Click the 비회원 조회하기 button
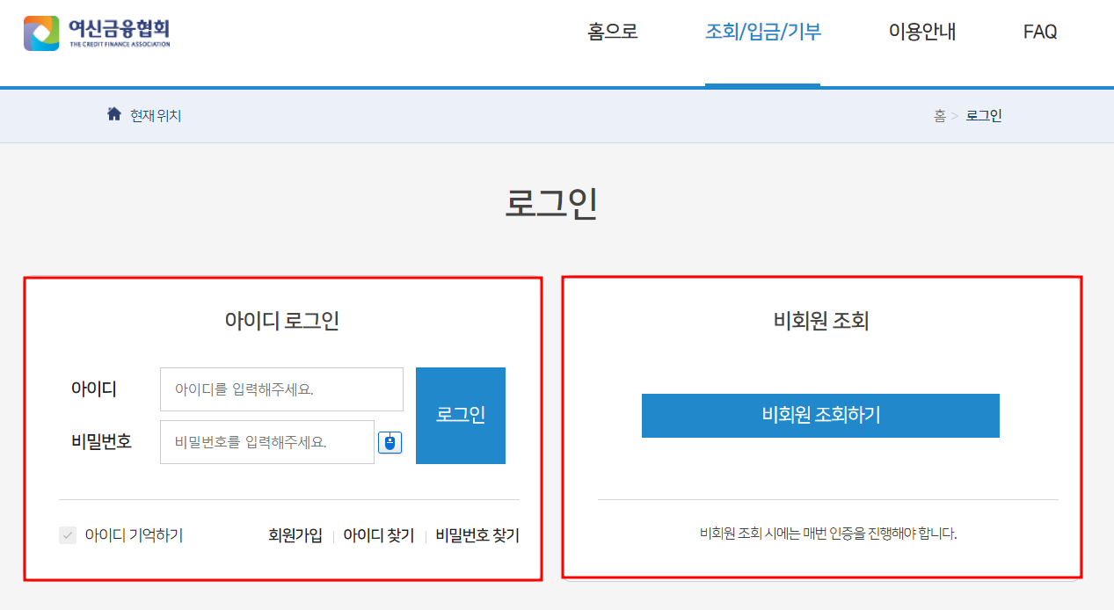The image size is (1114, 610). 820,415
